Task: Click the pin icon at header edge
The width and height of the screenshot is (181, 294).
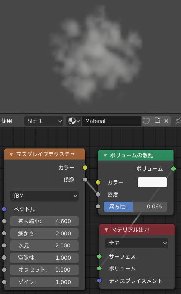Action: coord(178,121)
